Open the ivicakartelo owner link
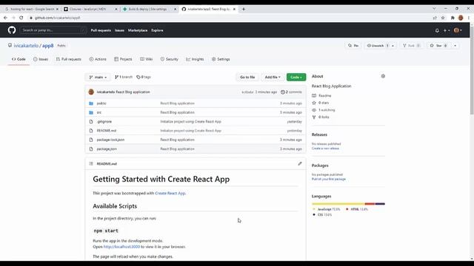Image resolution: width=474 pixels, height=266 pixels. pyautogui.click(x=26, y=46)
